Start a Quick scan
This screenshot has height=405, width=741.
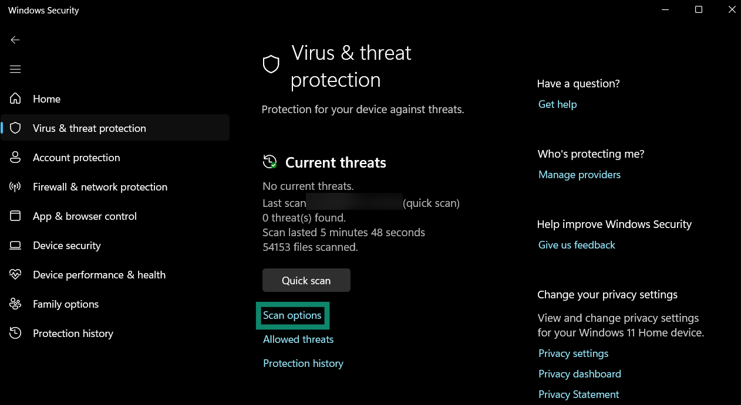pyautogui.click(x=306, y=280)
